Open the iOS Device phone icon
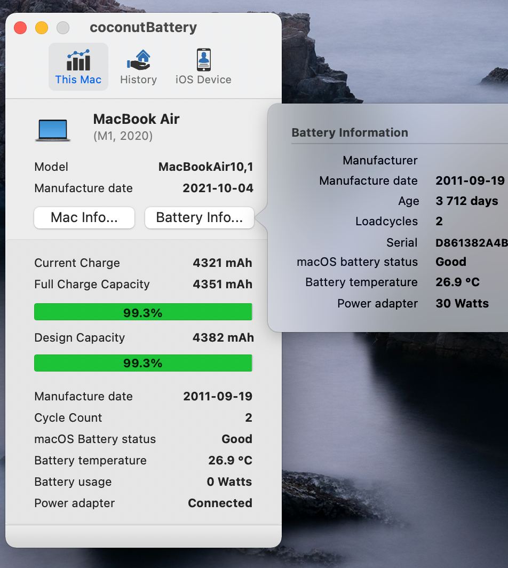 pos(203,60)
